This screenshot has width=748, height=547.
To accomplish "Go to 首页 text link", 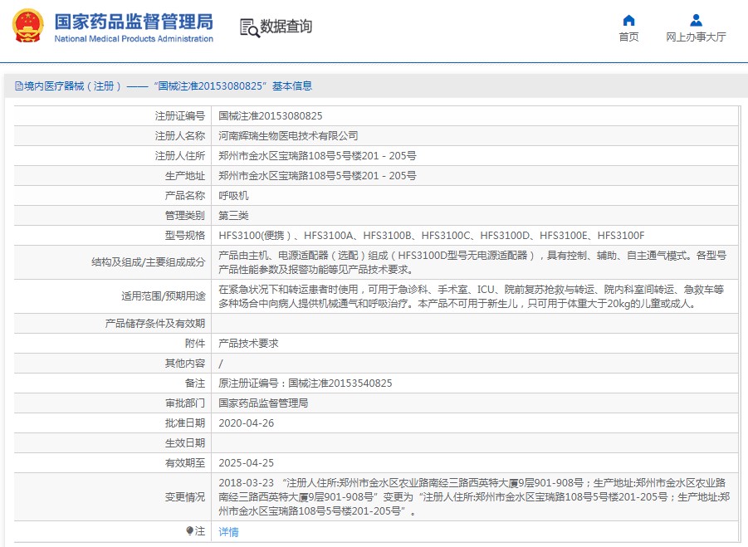I will [628, 37].
